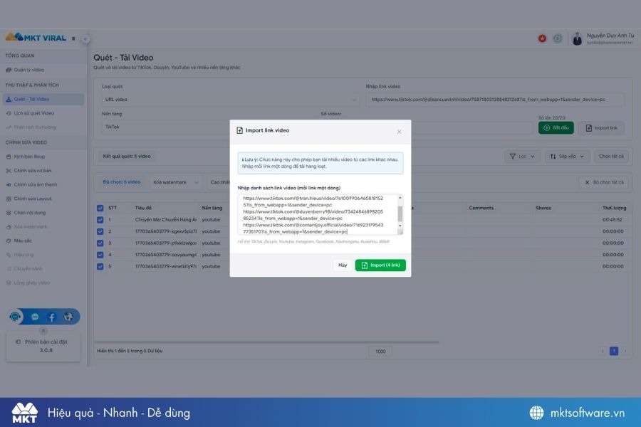Open the Xóa watermark dropdown

coord(175,182)
